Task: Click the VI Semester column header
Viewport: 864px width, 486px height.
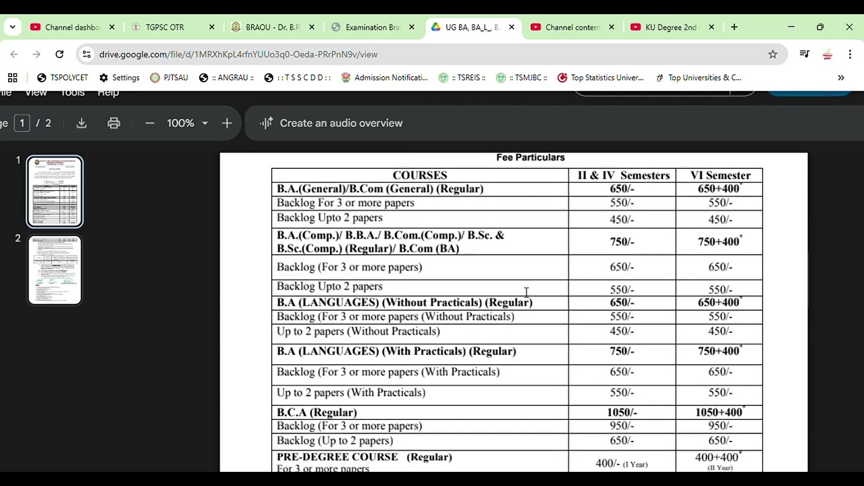Action: pos(720,175)
